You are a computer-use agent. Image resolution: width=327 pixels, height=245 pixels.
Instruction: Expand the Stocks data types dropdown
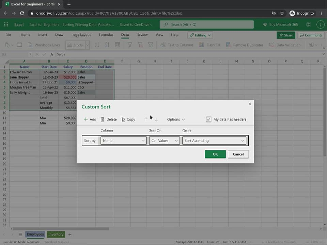click(88, 45)
